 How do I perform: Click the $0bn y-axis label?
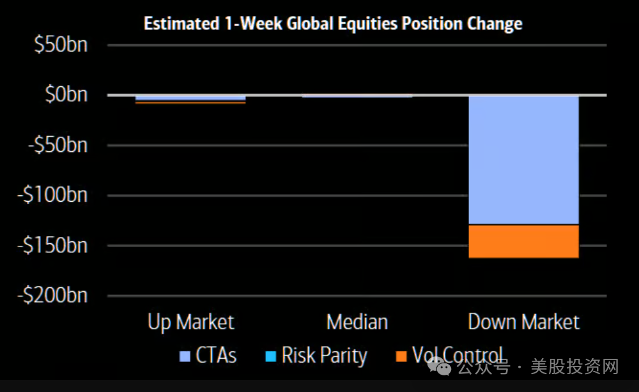pyautogui.click(x=66, y=94)
